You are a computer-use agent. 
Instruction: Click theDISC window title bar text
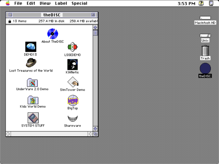tap(52, 15)
